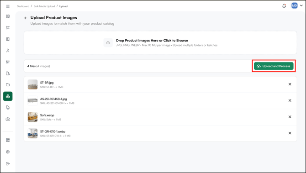Screen dimensions: 306x173
Task: Select the Sofa.webp file name
Action: pyautogui.click(x=47, y=115)
